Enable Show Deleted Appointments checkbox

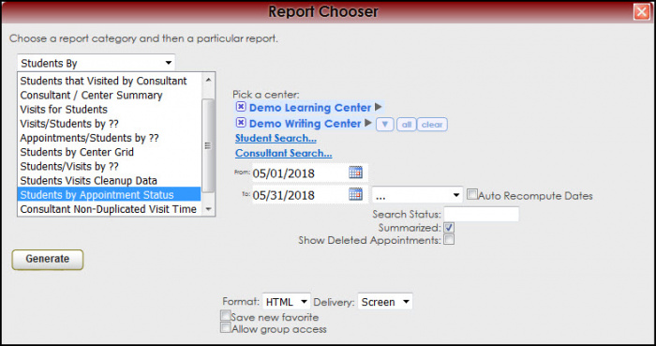[449, 239]
